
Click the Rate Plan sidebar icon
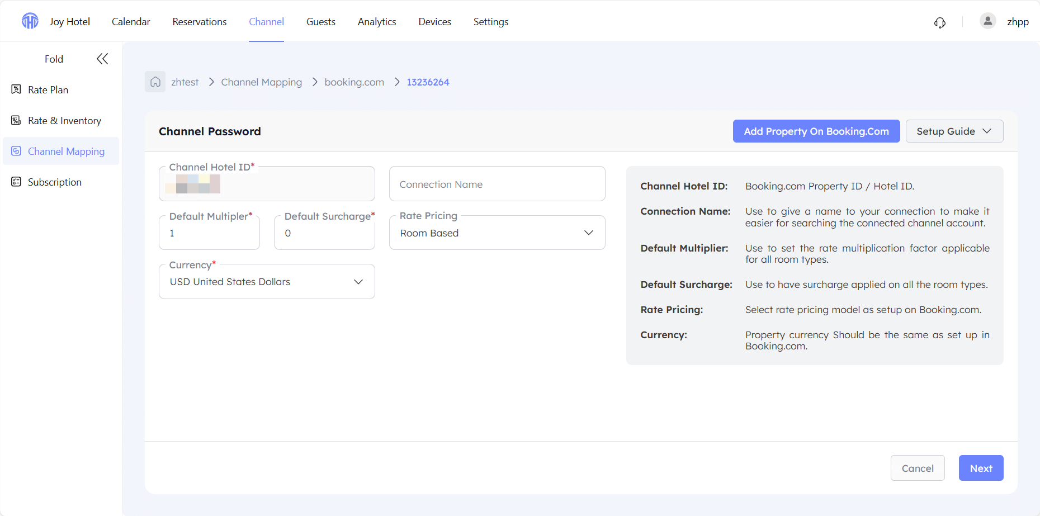[16, 89]
